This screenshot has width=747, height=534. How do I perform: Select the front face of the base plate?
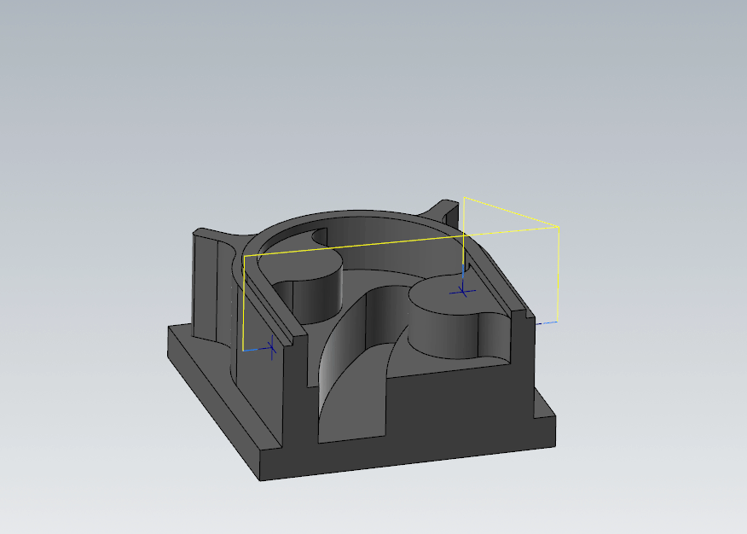(408, 462)
